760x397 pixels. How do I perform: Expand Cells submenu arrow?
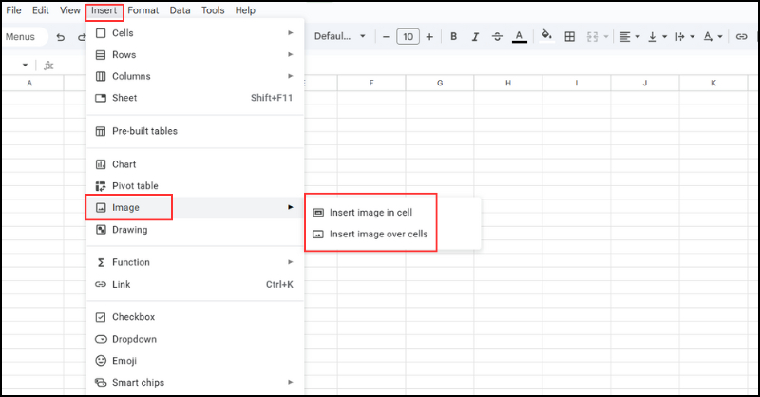click(291, 33)
